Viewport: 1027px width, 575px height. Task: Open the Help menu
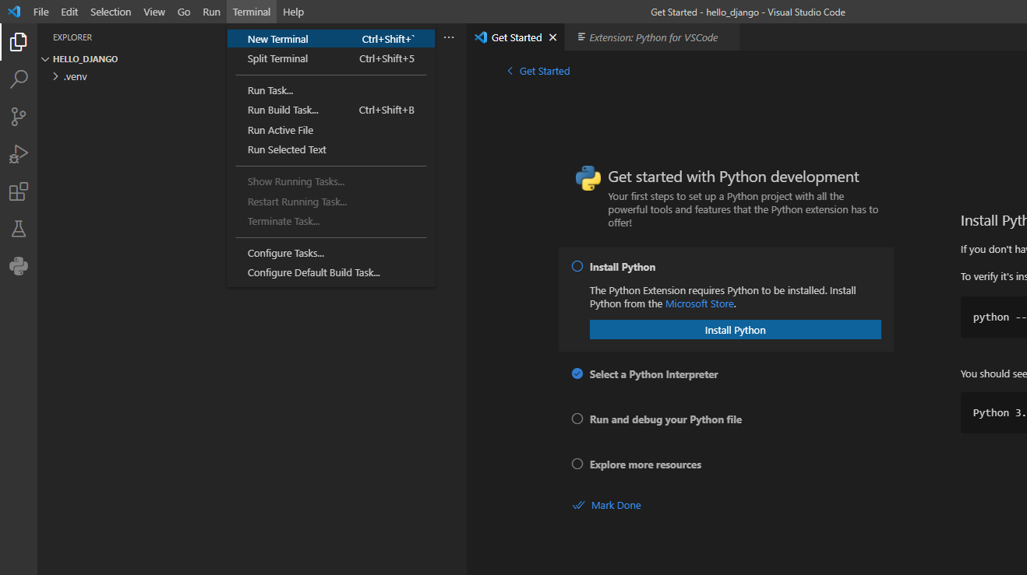pyautogui.click(x=294, y=12)
